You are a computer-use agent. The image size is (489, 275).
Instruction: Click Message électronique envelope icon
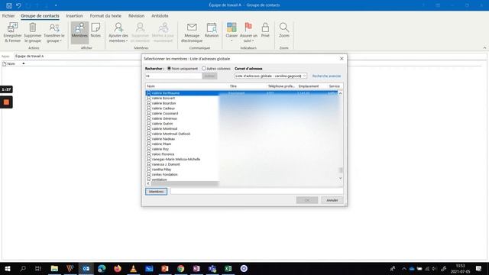192,27
